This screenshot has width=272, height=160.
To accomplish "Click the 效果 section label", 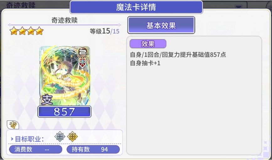I will (148, 44).
